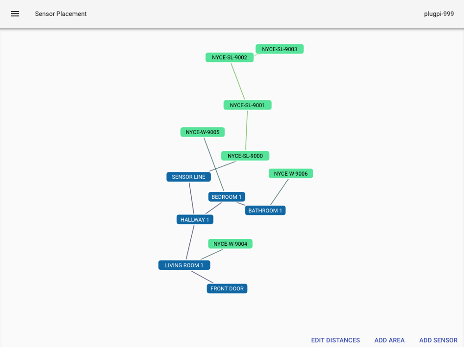Click the LIVING ROOM 1 area node
The width and height of the screenshot is (464, 347).
click(x=184, y=265)
